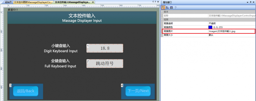Switch to the 起始页 tab
Screen dimensions: 256x101
click(x=8, y=2)
